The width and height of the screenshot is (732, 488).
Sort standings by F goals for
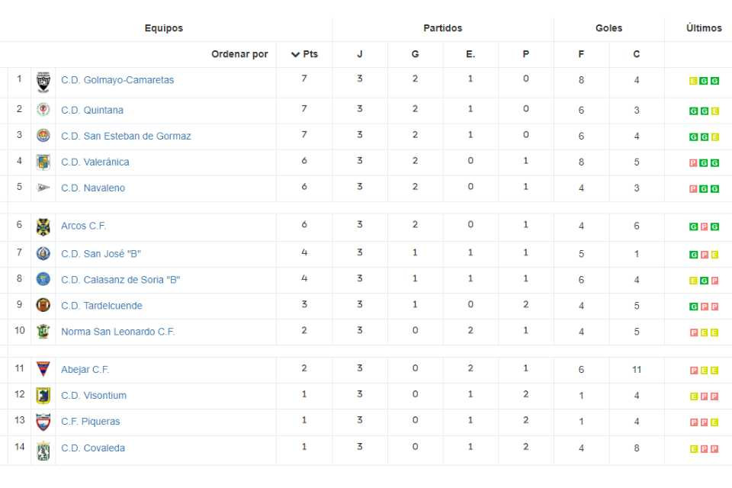pyautogui.click(x=581, y=54)
